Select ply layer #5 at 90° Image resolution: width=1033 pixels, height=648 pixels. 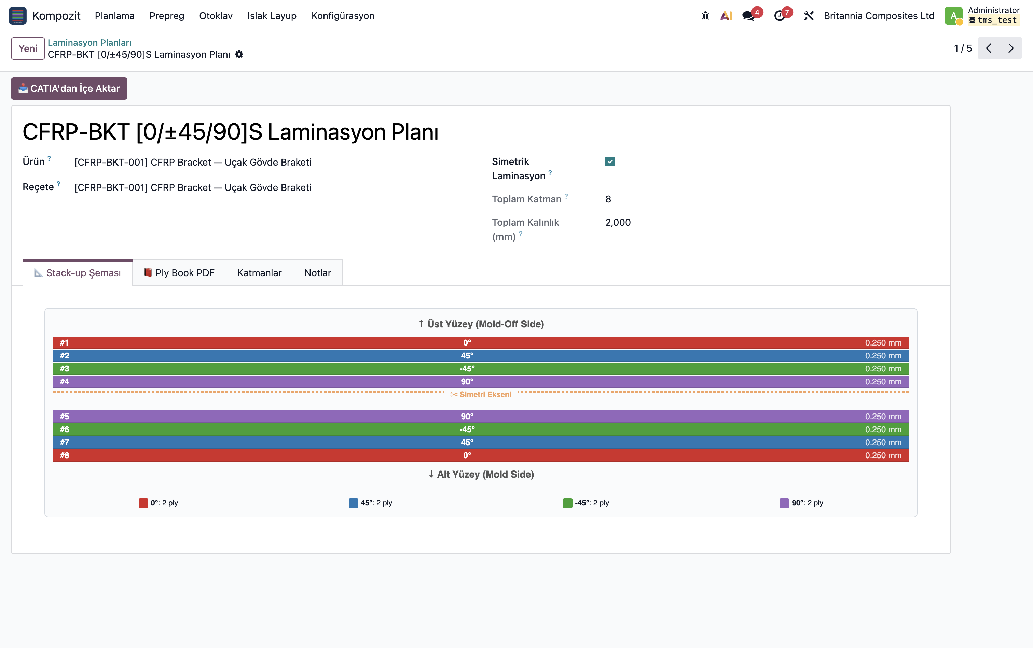[x=481, y=417]
